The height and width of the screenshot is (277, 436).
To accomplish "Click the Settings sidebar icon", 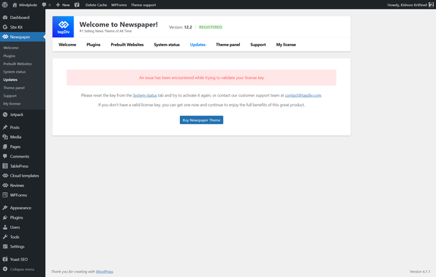I will (5, 246).
